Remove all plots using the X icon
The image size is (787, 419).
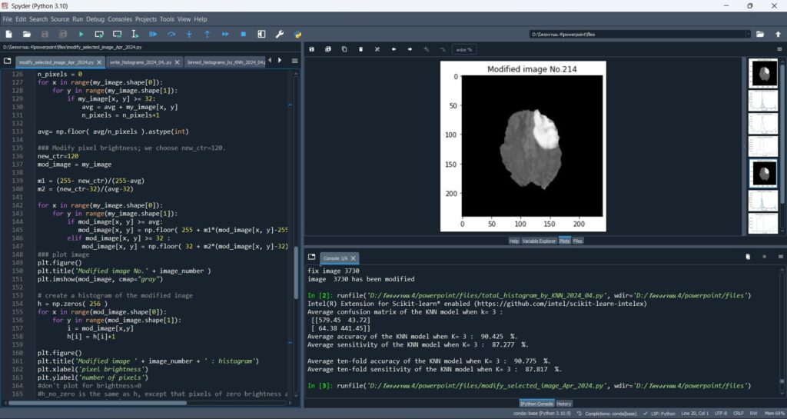377,49
